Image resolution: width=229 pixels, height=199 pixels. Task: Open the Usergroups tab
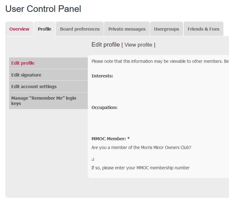(x=167, y=29)
